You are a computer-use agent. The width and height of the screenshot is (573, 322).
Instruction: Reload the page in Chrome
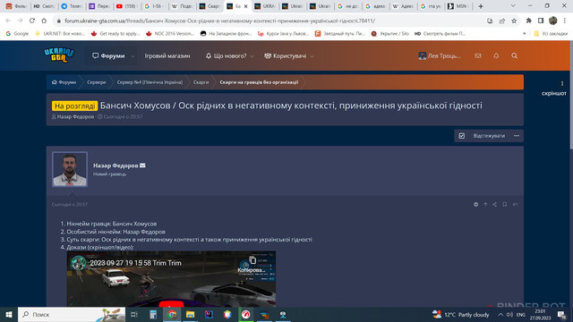coord(32,21)
